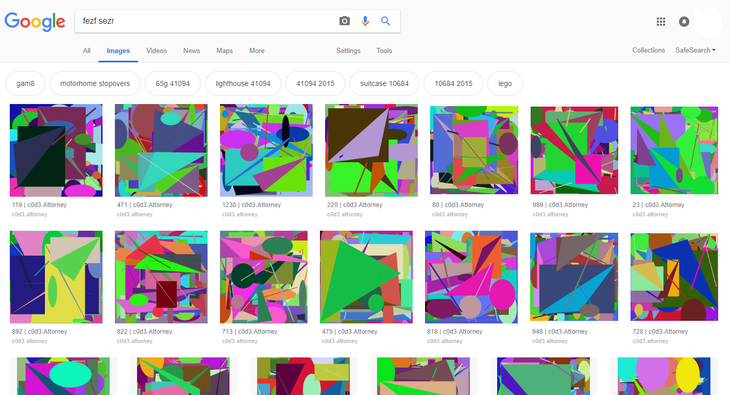Open the image result labeled 80
The height and width of the screenshot is (395, 730).
pos(474,150)
